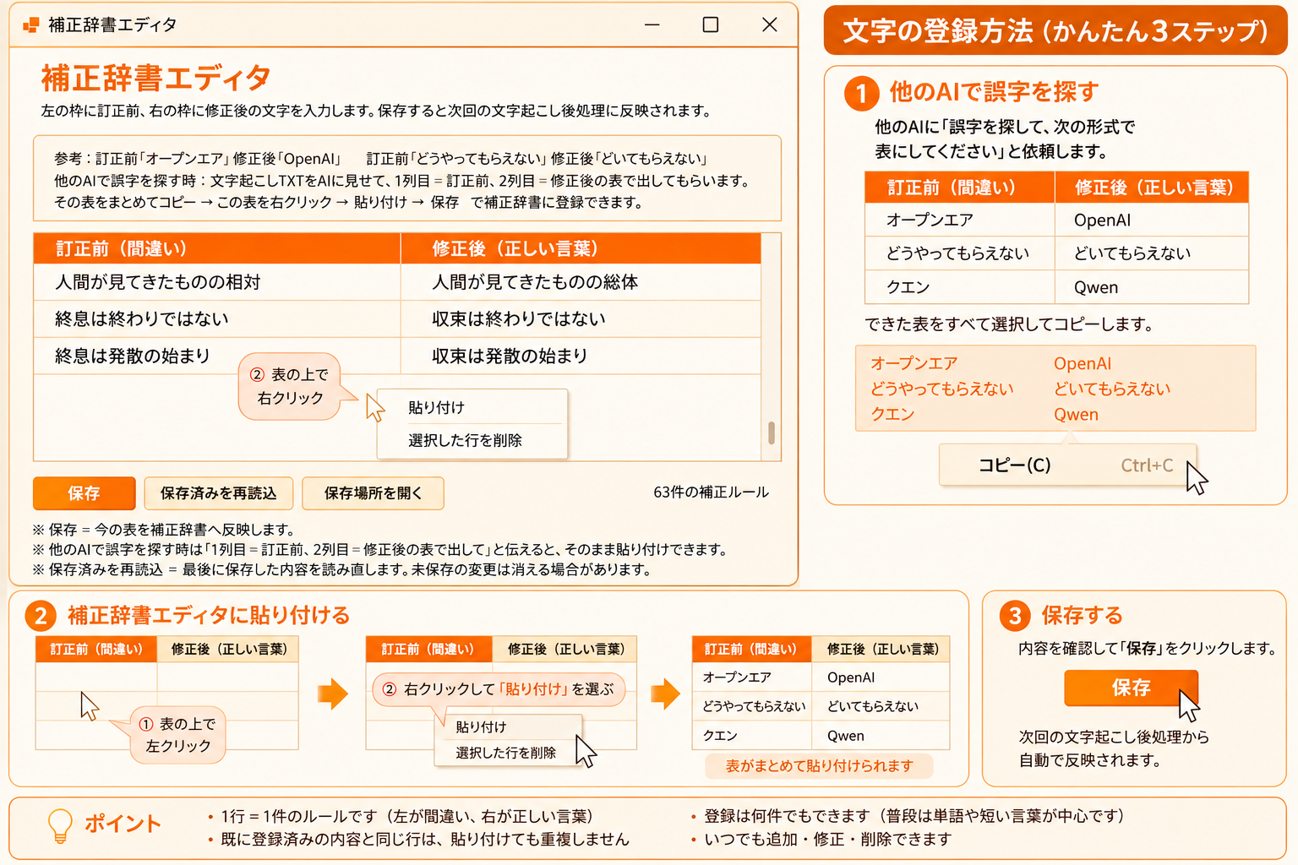Screen dimensions: 1298x865
Task: Select the cell 人間が見てきたものの総体
Action: (581, 282)
